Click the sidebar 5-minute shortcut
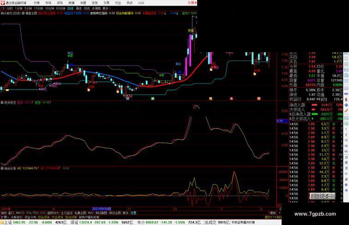This screenshot has width=349, height=225. (346, 135)
